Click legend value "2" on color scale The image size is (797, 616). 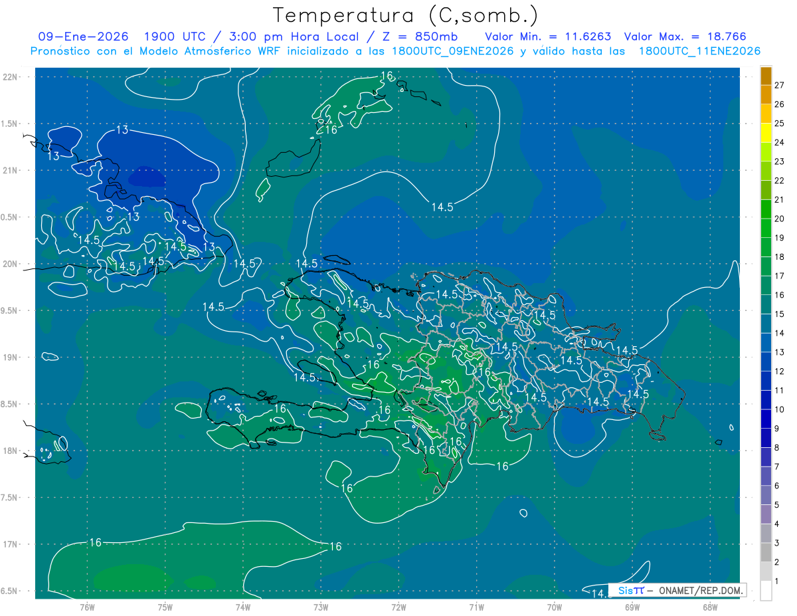coord(777,562)
